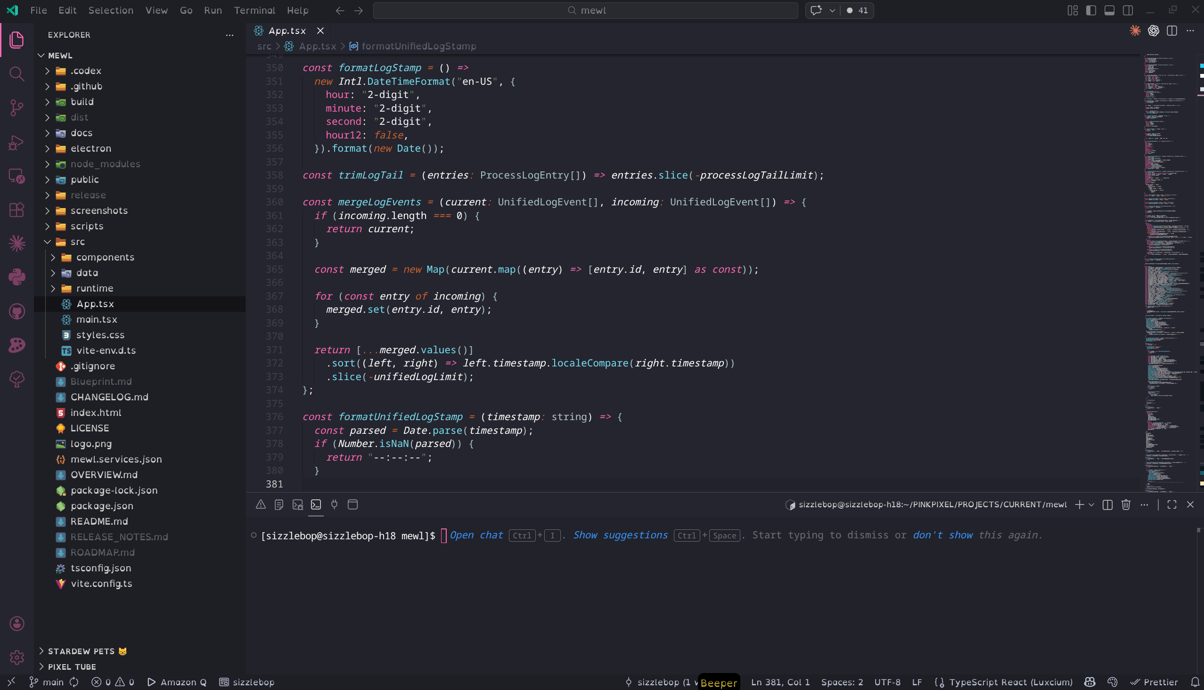
Task: Open the Search view in activity bar
Action: (x=16, y=74)
